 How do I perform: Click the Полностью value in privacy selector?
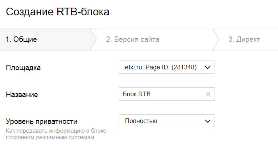pyautogui.click(x=141, y=121)
